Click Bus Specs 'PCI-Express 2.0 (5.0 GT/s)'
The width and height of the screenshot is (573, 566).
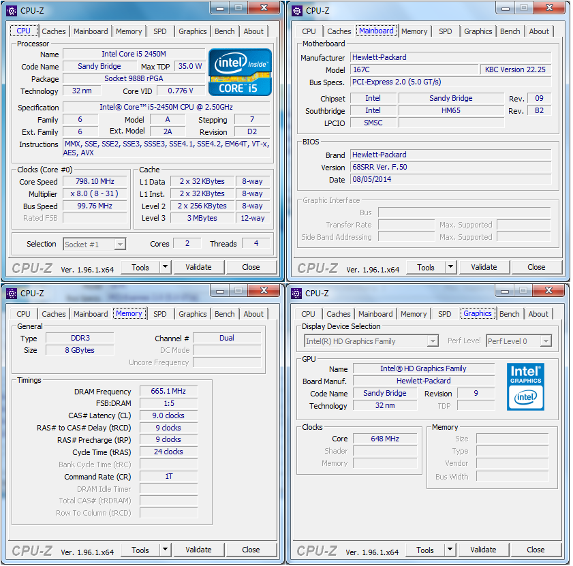[x=450, y=82]
